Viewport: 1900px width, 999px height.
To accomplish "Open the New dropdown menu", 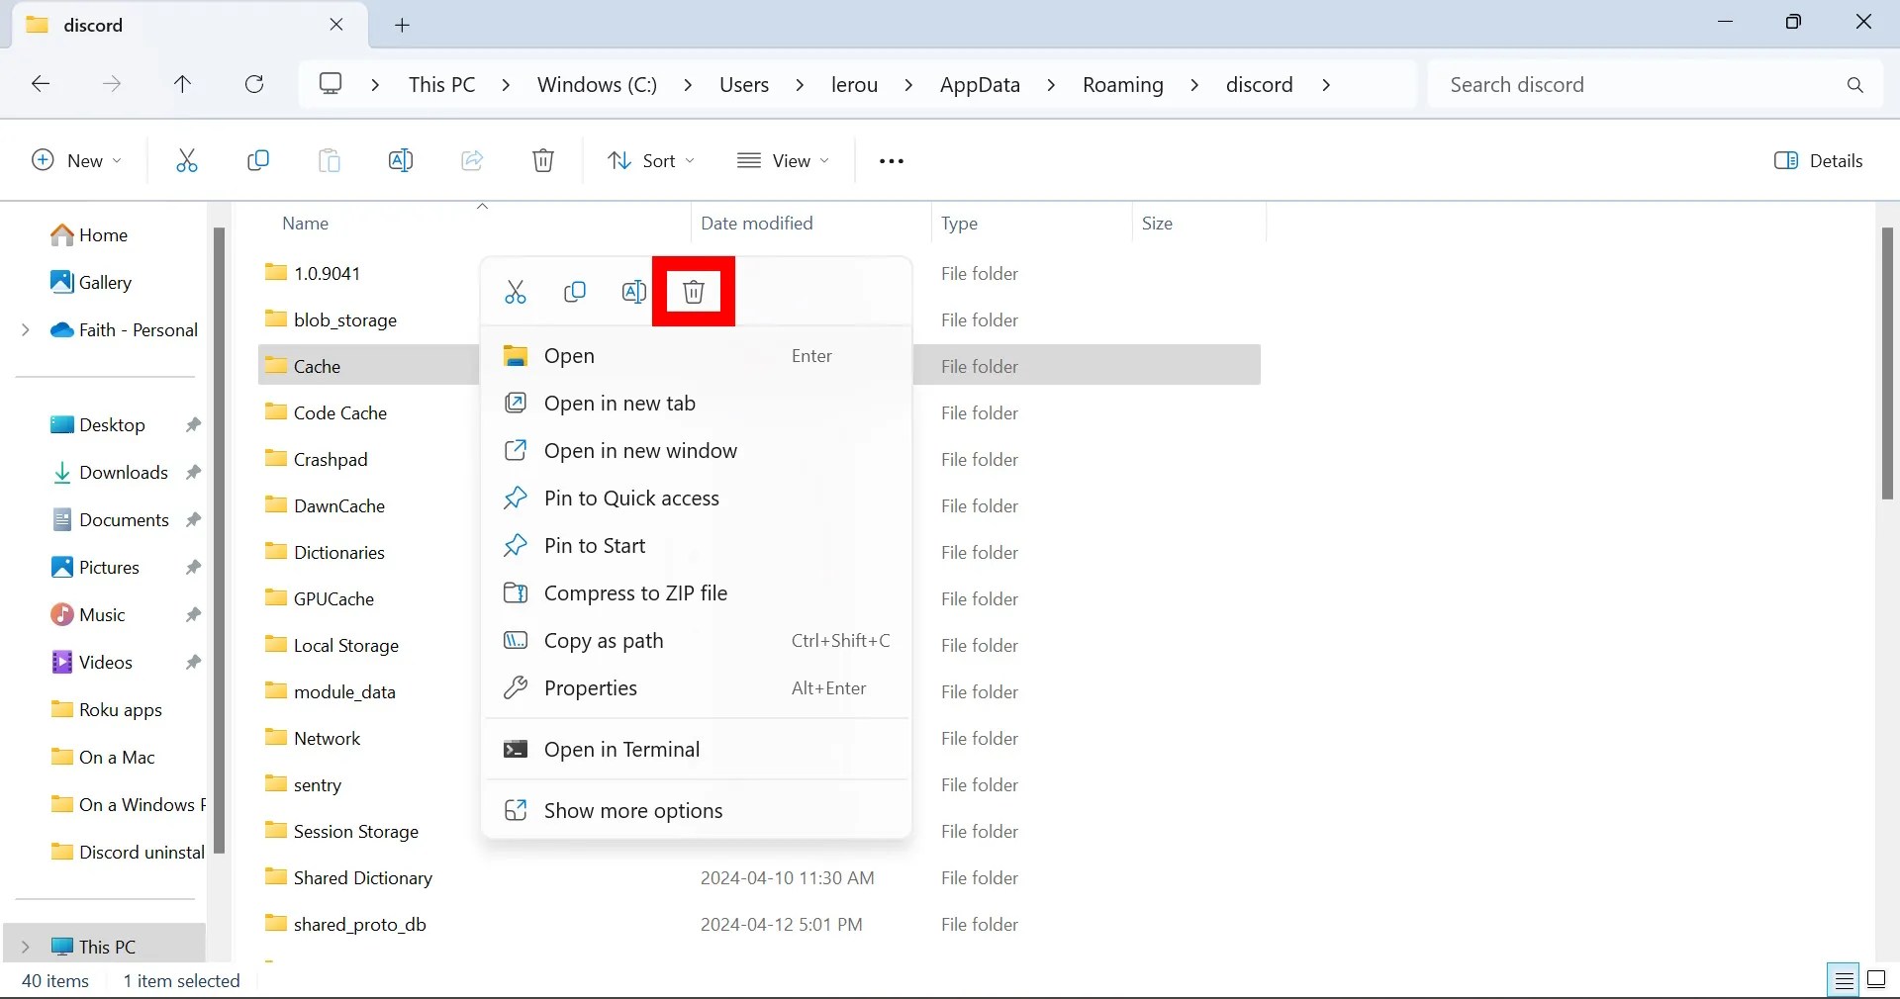I will (x=74, y=160).
